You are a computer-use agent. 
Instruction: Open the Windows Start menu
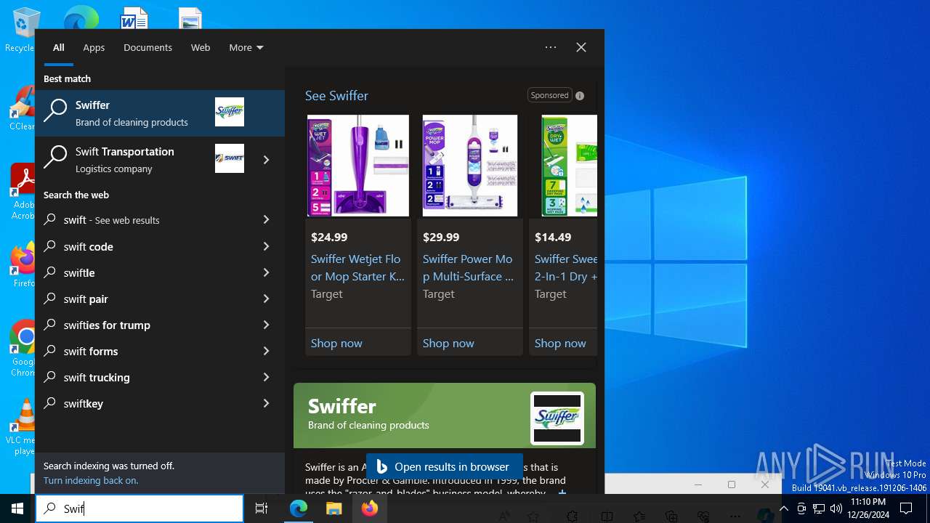tap(17, 508)
